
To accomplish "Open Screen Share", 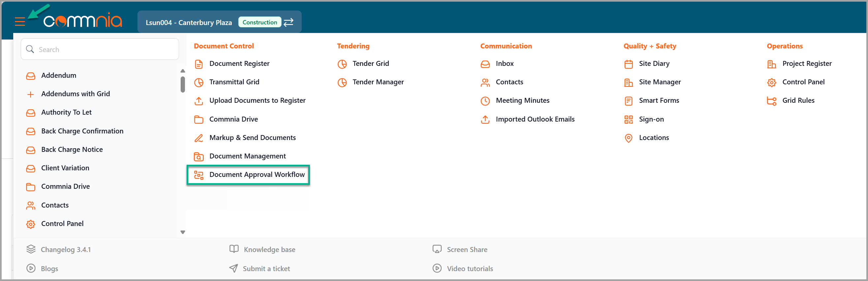I will [x=467, y=250].
